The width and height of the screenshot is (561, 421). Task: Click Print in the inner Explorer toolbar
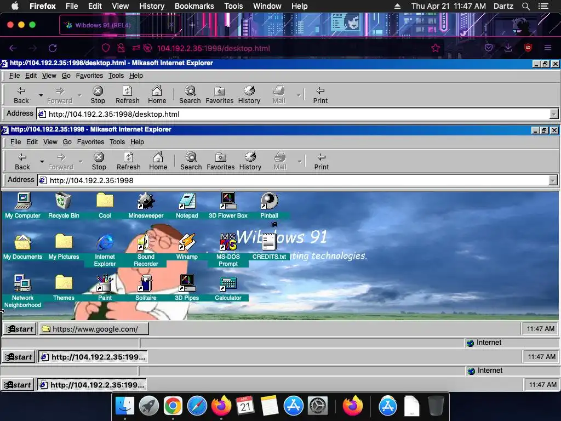[321, 161]
